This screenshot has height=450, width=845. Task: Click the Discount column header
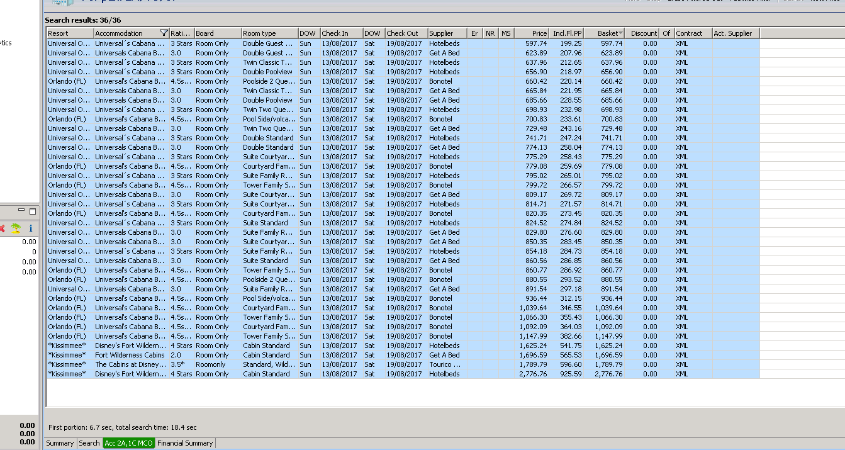642,33
